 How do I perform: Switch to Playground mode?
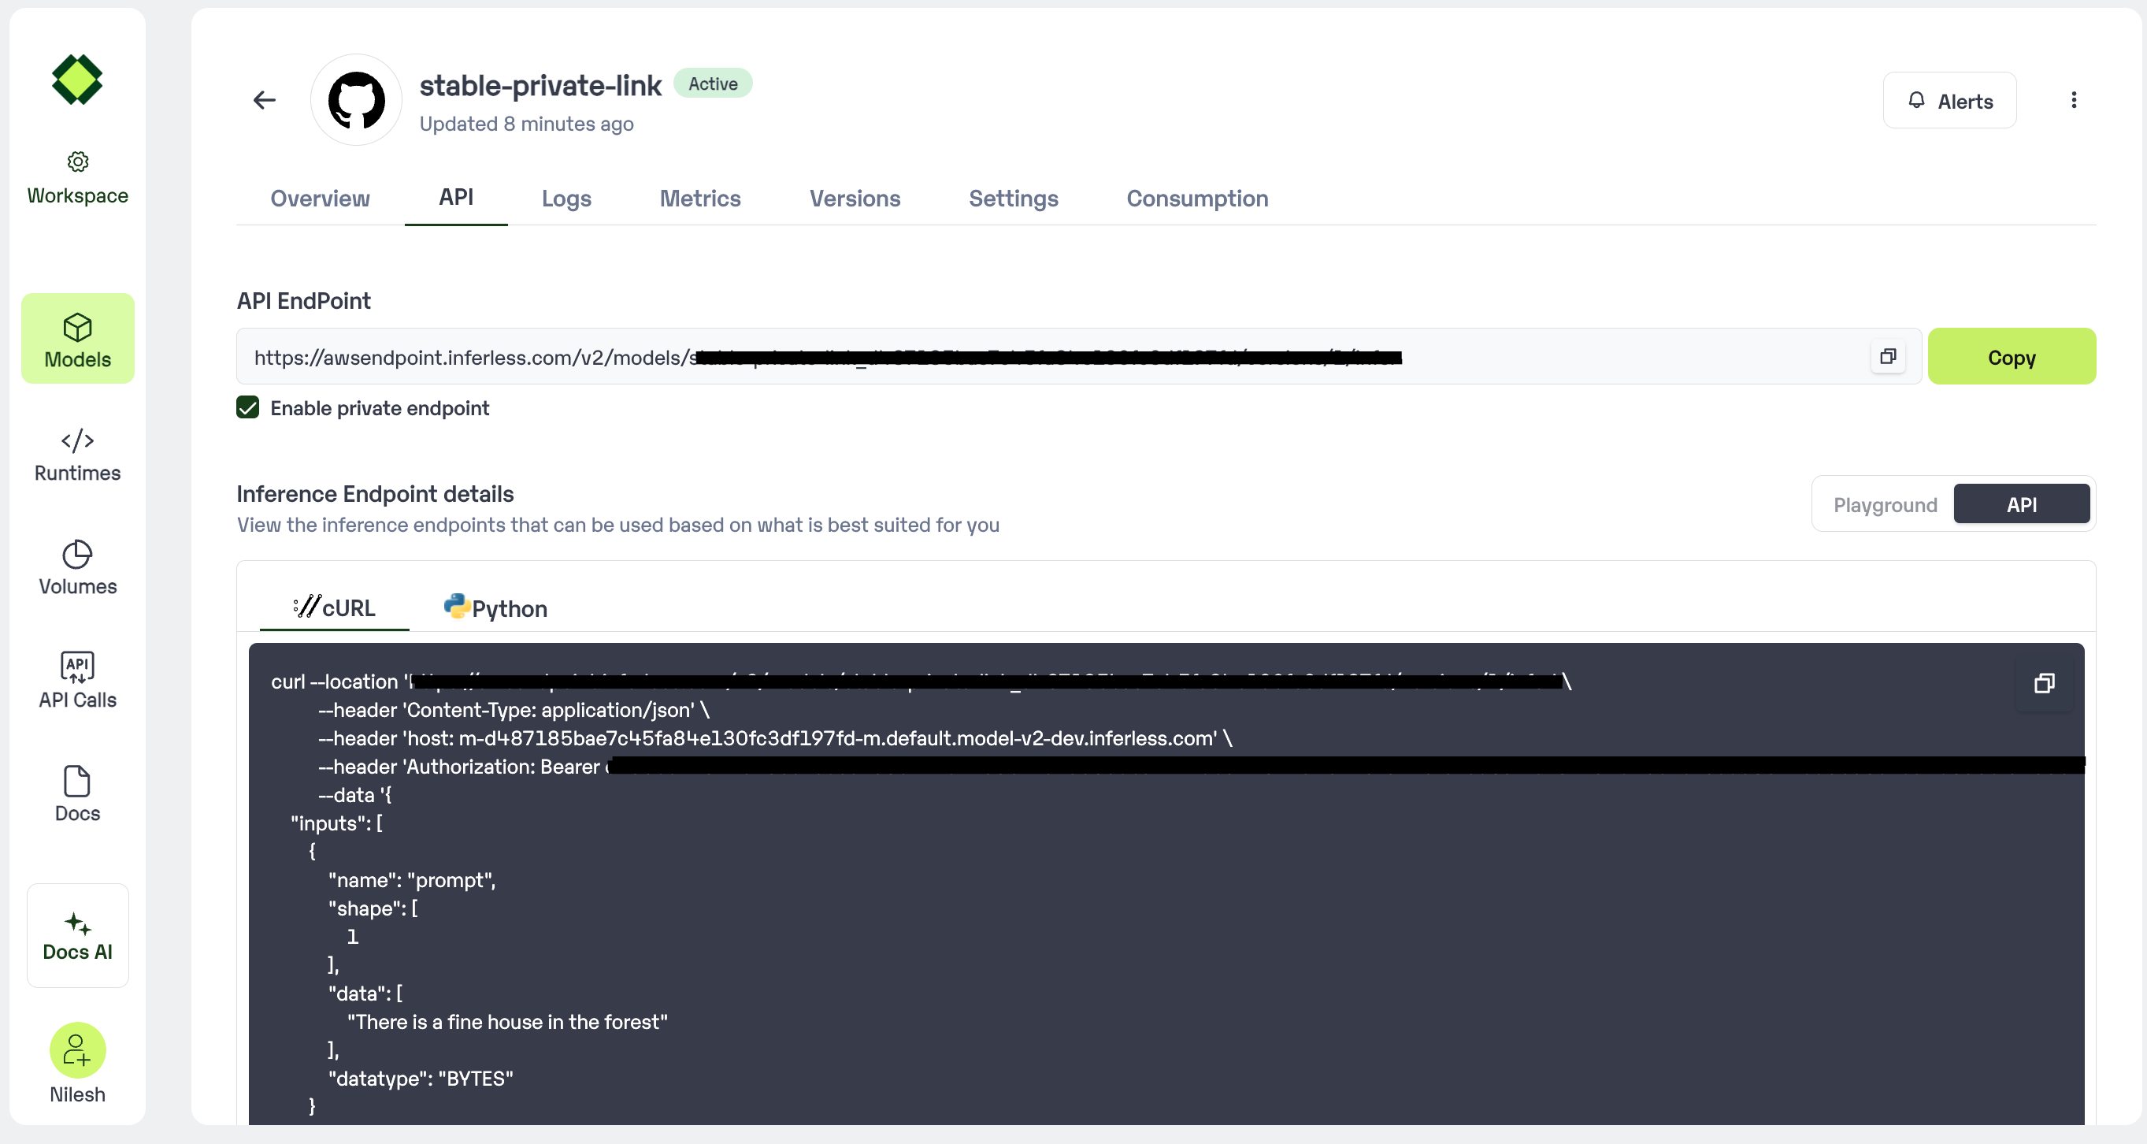tap(1885, 504)
